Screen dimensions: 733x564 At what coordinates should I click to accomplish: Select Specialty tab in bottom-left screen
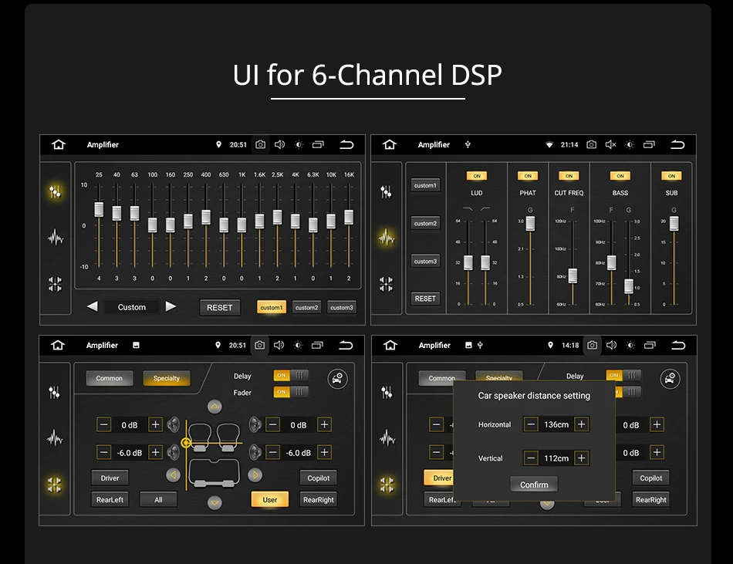pyautogui.click(x=167, y=378)
